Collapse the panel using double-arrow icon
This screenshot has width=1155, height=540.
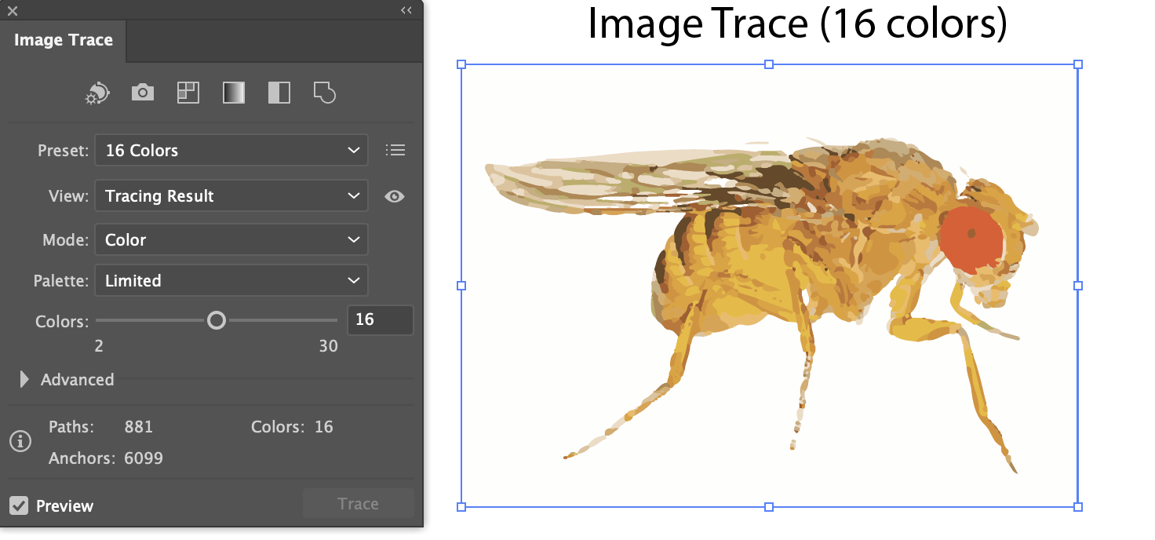click(x=406, y=10)
